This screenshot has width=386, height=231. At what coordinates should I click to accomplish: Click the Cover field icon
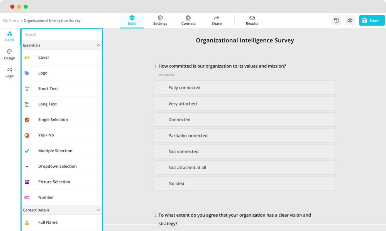[x=27, y=58]
